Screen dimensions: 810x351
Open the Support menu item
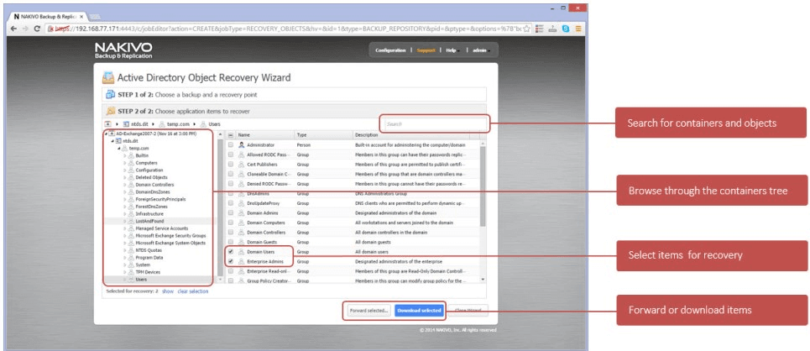[x=426, y=50]
